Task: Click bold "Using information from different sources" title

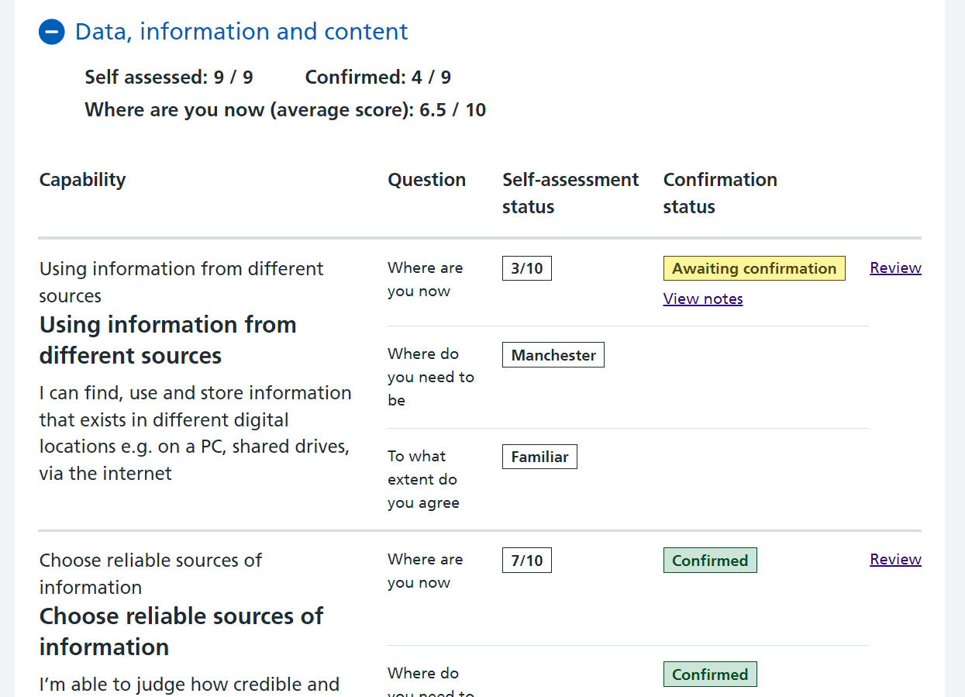Action: point(168,340)
